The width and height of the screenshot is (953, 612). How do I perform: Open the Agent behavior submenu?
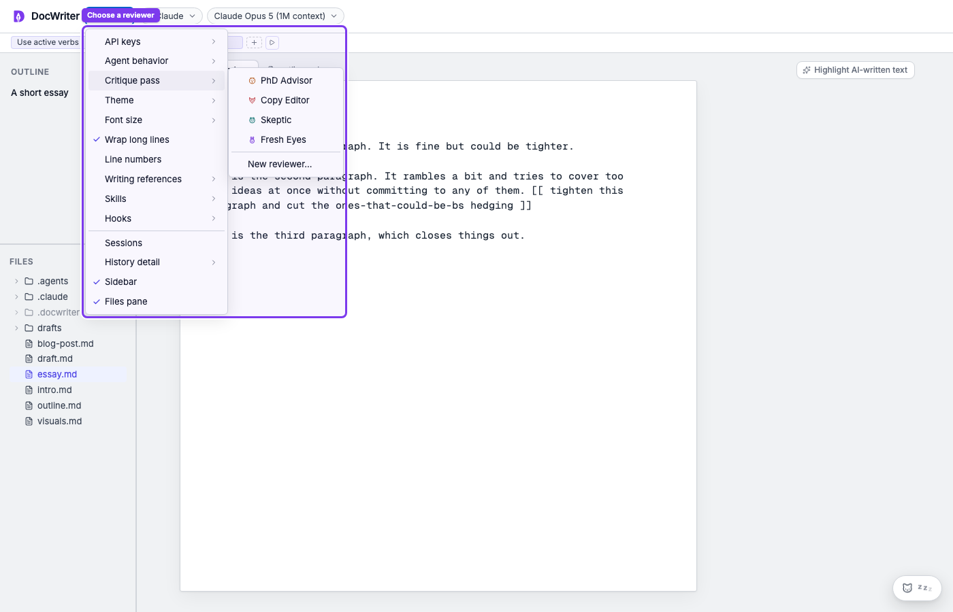pyautogui.click(x=157, y=61)
